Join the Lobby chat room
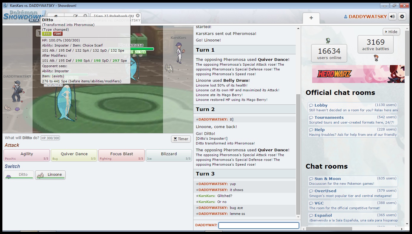Viewport: 412px width, 234px height. point(321,105)
